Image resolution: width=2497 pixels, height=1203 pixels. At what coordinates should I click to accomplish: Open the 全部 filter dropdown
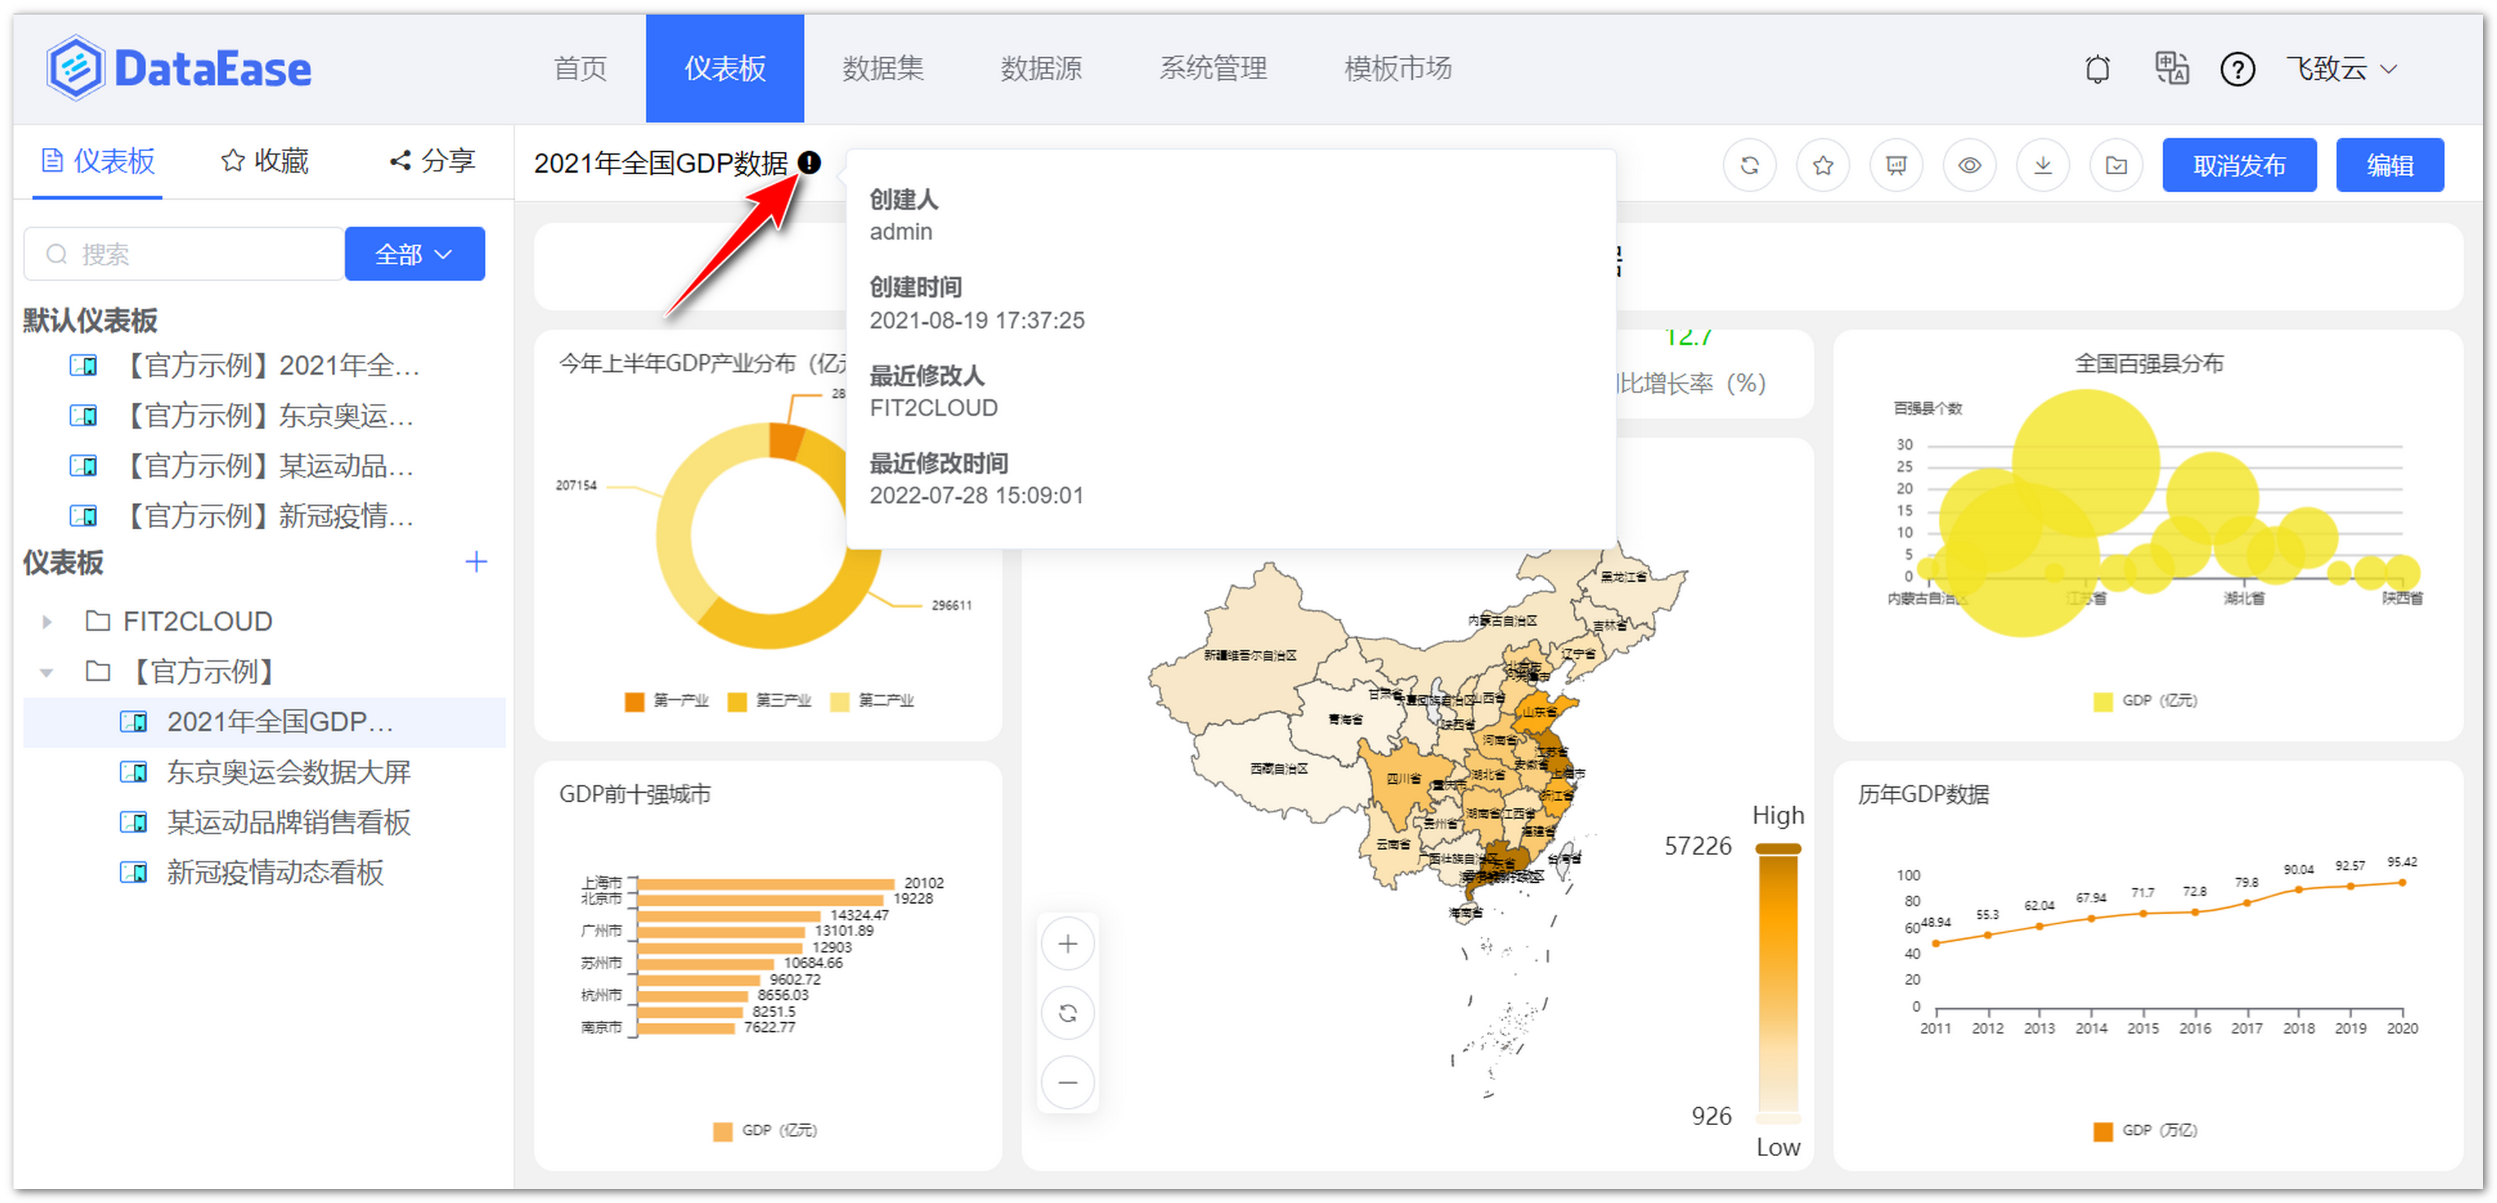tap(414, 254)
